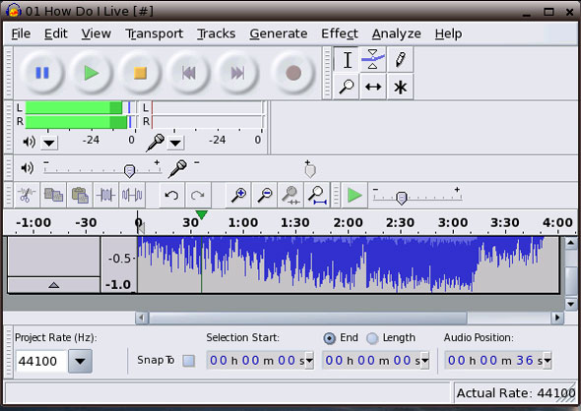581x411 pixels.
Task: Collapse the track with the triangle button
Action: (x=54, y=285)
